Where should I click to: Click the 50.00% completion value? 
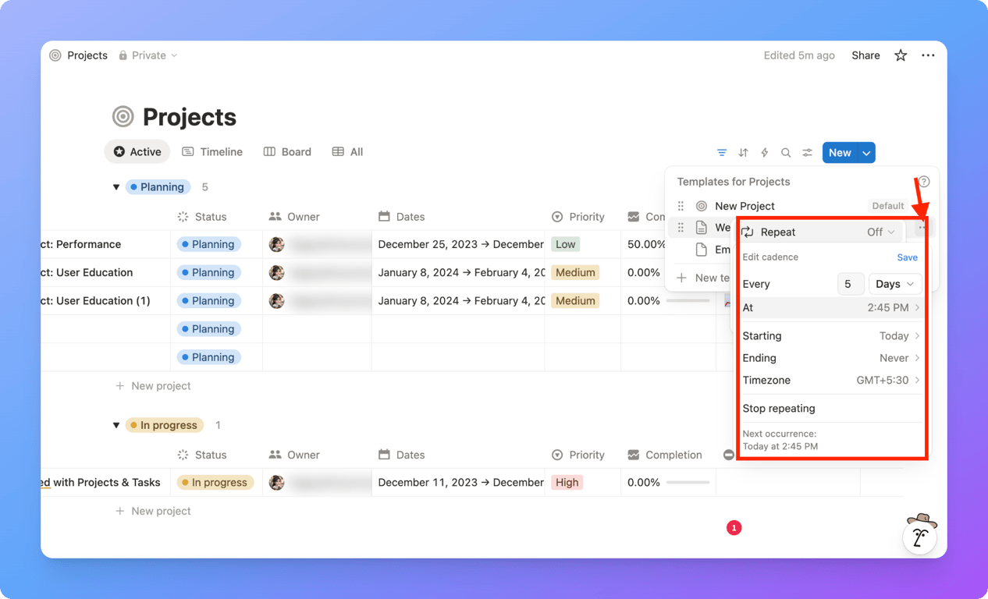(x=645, y=244)
